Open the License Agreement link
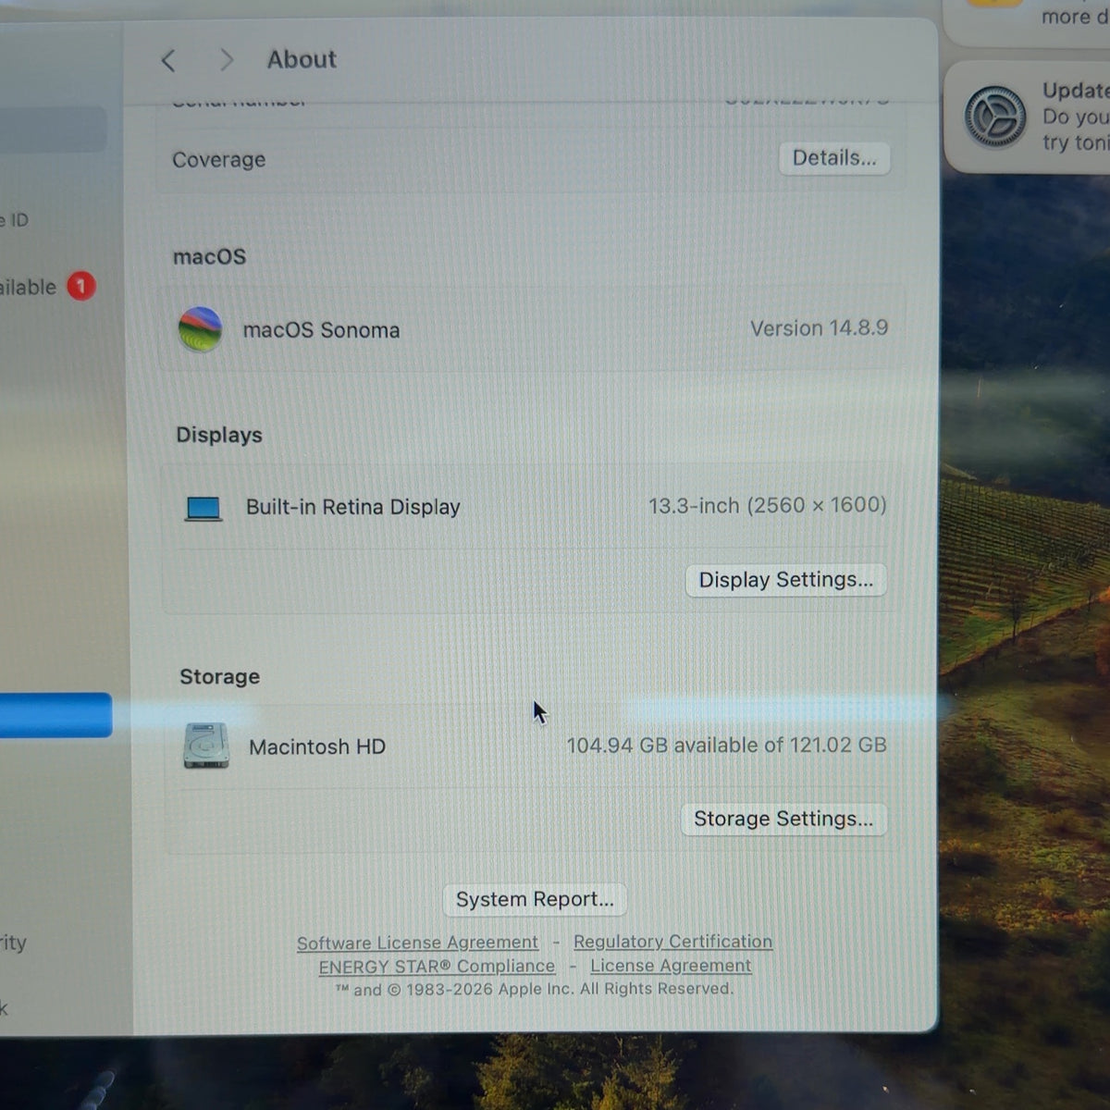The image size is (1110, 1110). click(671, 966)
